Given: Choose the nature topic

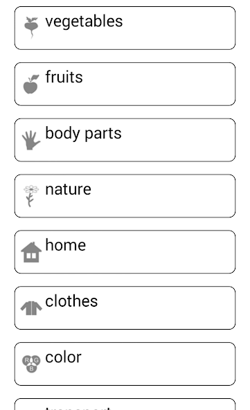Looking at the screenshot, I should point(125,196).
